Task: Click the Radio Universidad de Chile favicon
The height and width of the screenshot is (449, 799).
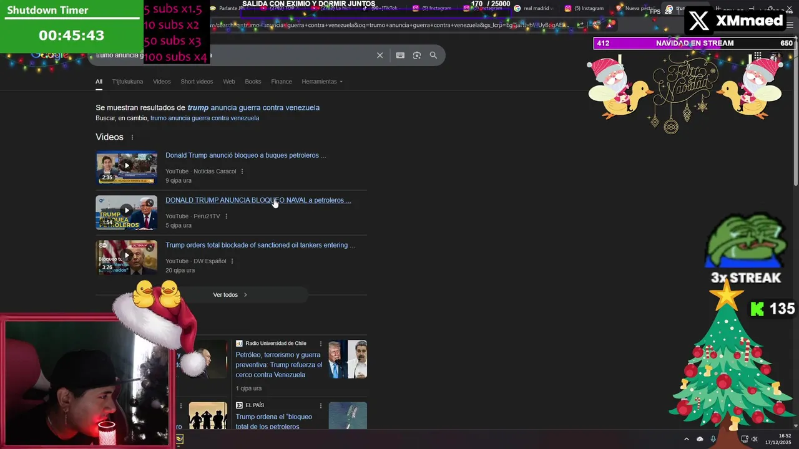Action: coord(239,344)
